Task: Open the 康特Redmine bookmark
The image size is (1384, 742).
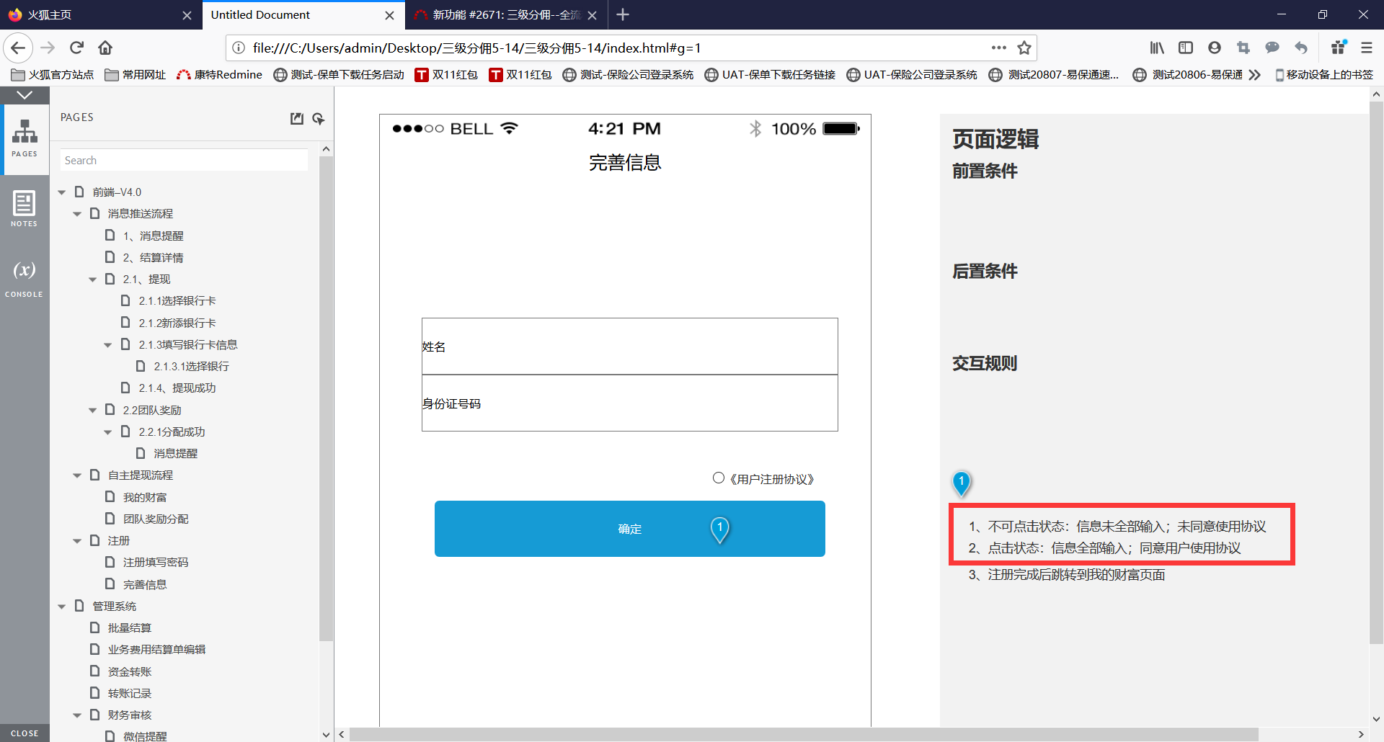Action: (x=220, y=75)
